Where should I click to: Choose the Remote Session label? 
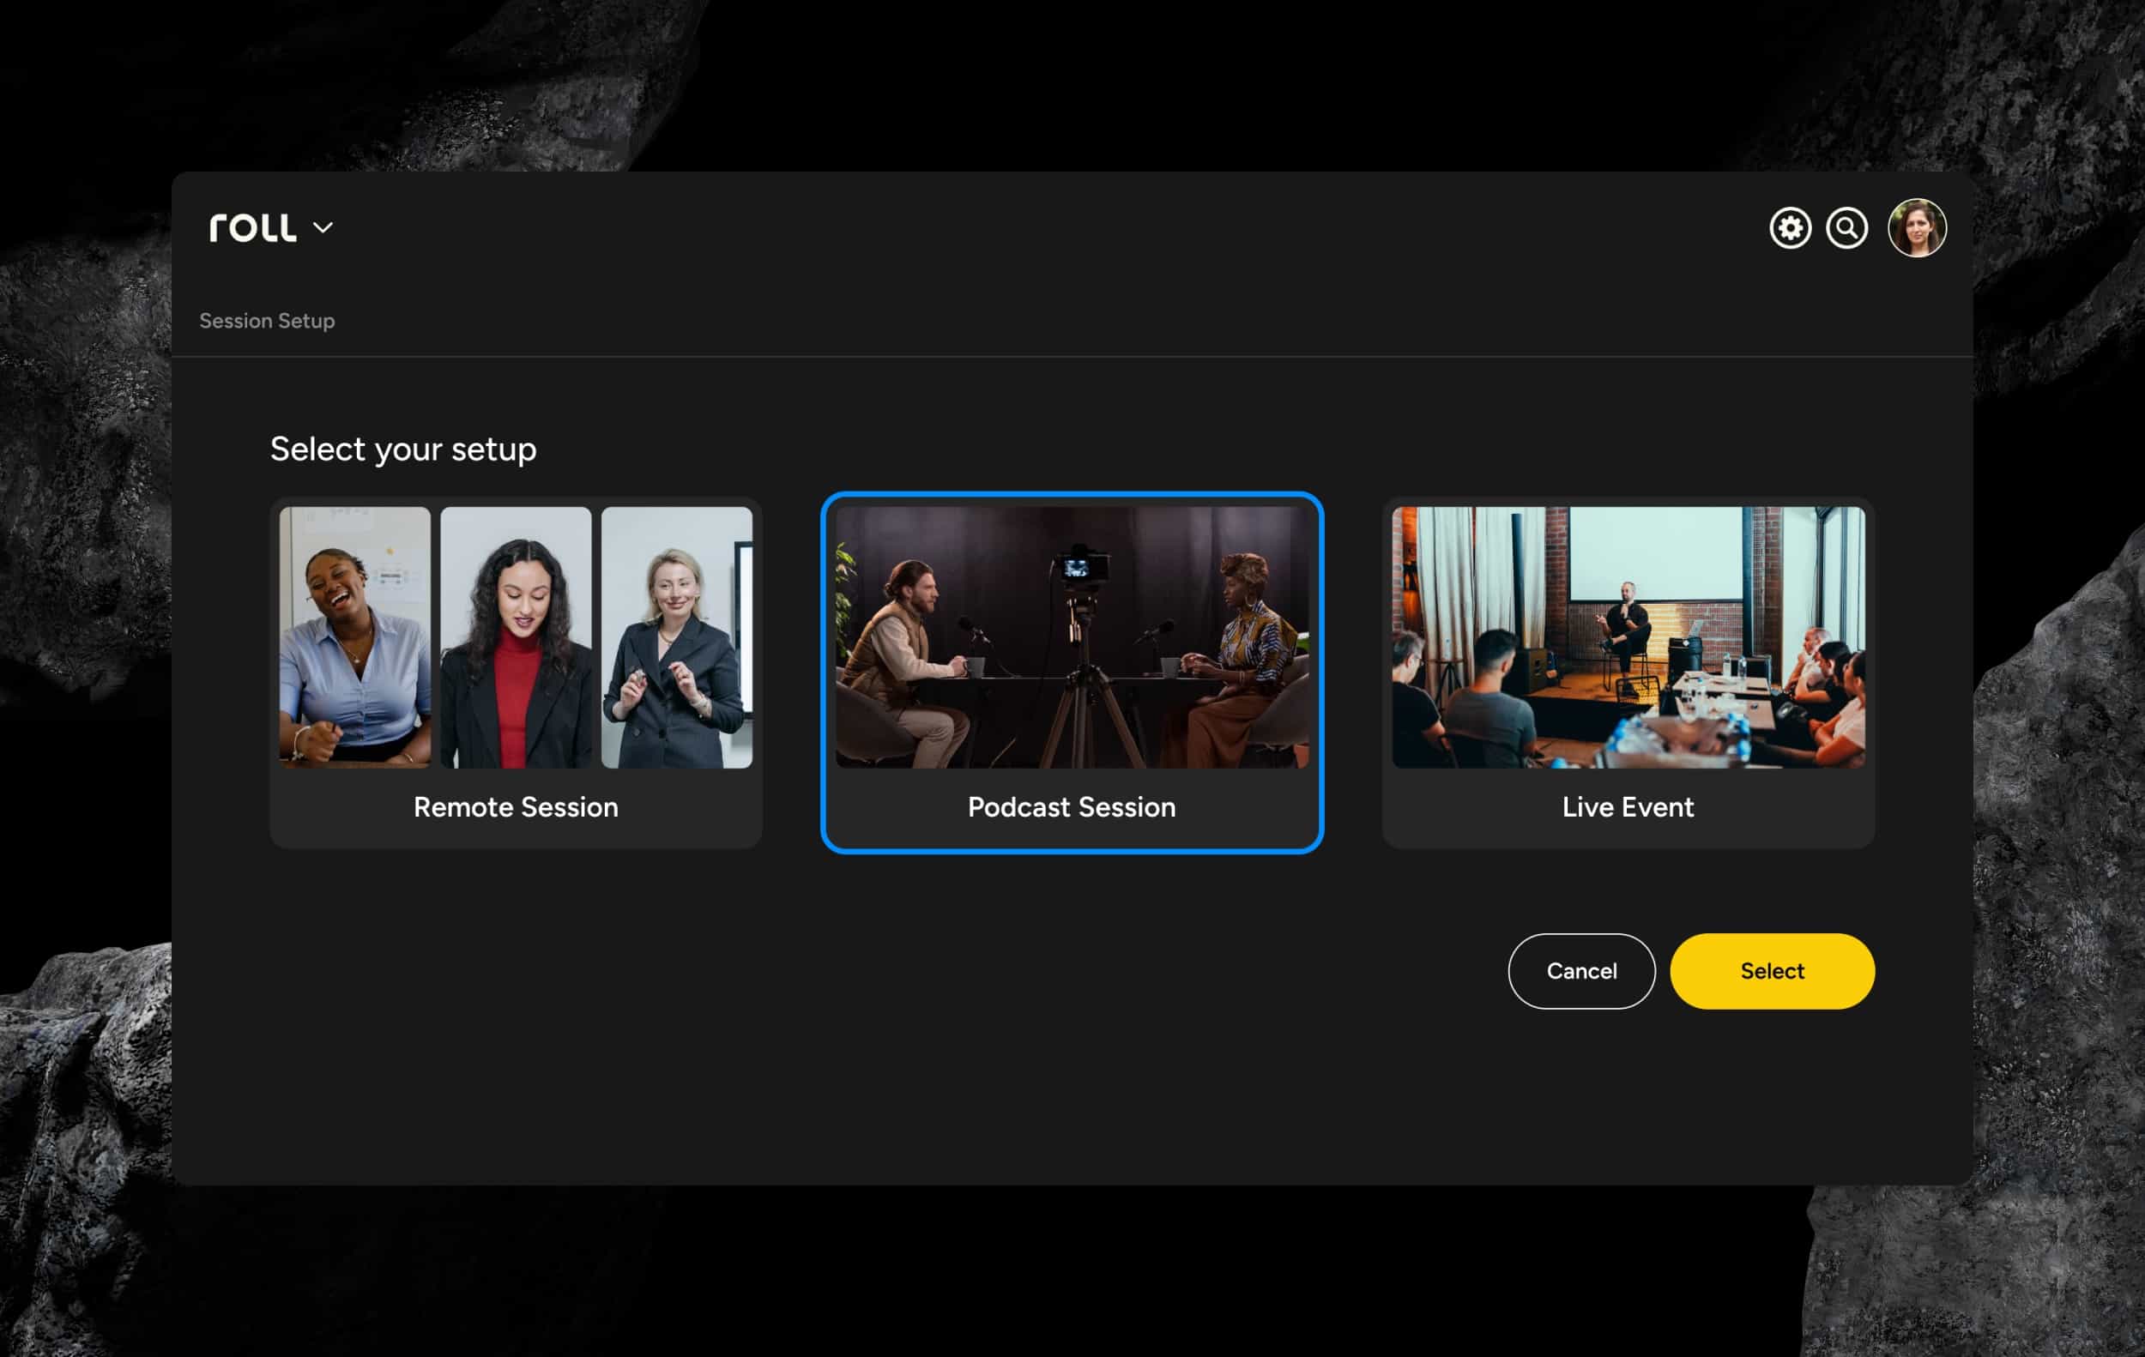click(x=515, y=806)
